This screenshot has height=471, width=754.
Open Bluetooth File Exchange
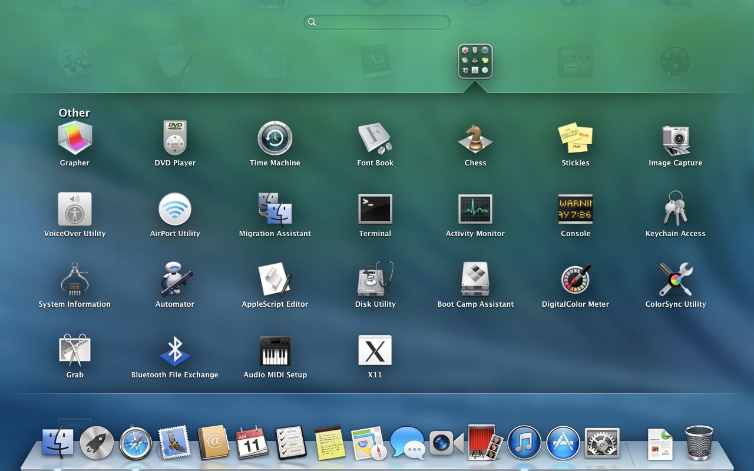[x=175, y=350]
